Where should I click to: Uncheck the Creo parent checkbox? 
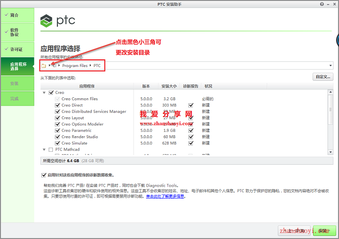point(51,93)
